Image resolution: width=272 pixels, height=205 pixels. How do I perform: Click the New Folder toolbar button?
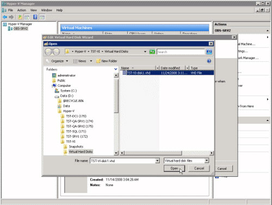107,61
